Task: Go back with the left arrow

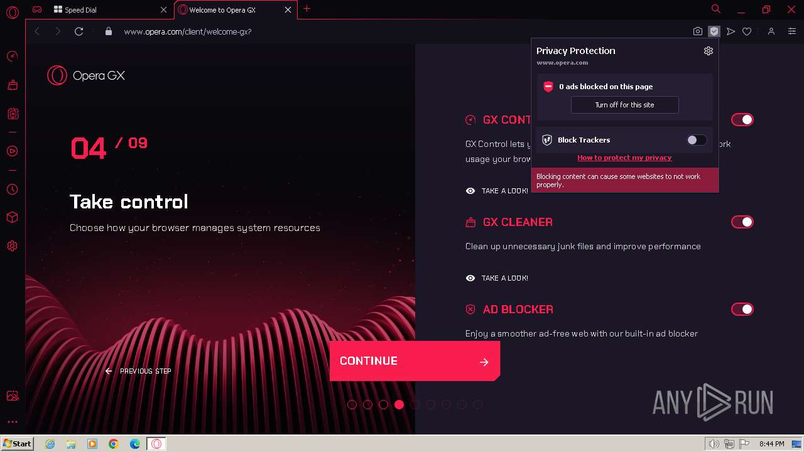Action: click(x=37, y=31)
